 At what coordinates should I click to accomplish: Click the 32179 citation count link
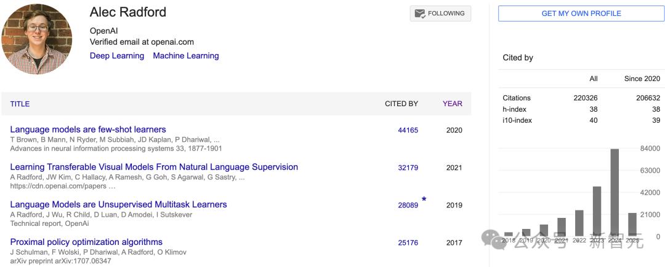click(x=408, y=168)
